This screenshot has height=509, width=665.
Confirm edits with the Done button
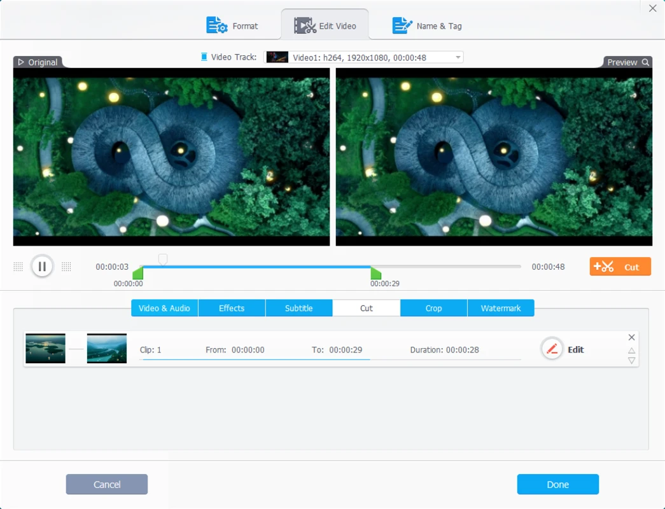click(557, 484)
